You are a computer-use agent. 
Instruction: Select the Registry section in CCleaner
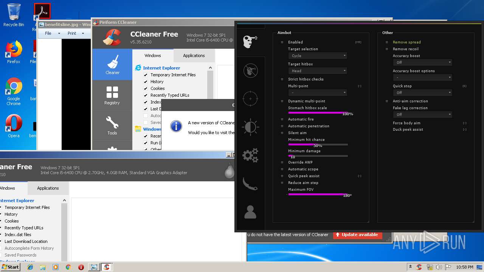click(112, 95)
